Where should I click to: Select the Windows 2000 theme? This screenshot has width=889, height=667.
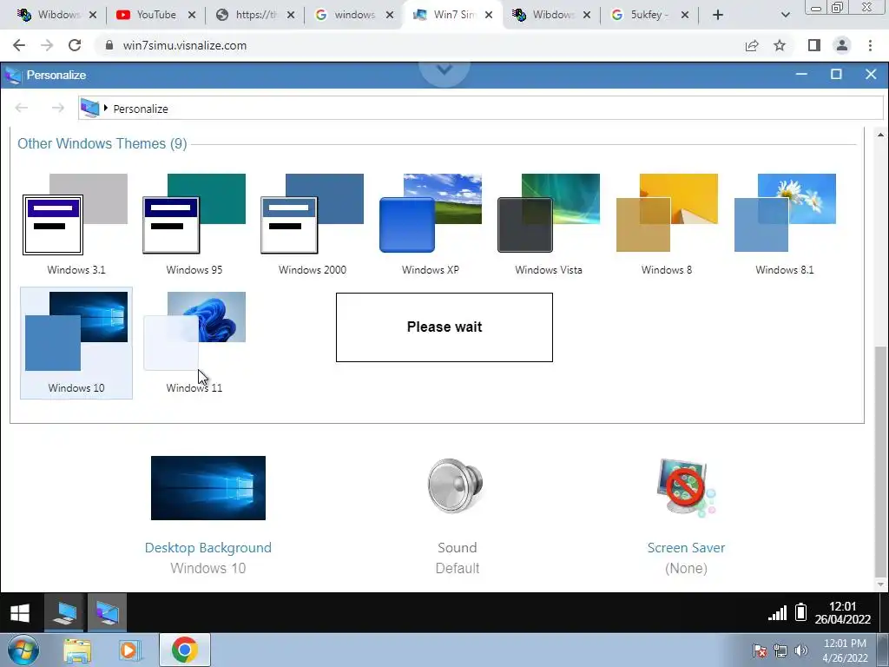click(312, 225)
